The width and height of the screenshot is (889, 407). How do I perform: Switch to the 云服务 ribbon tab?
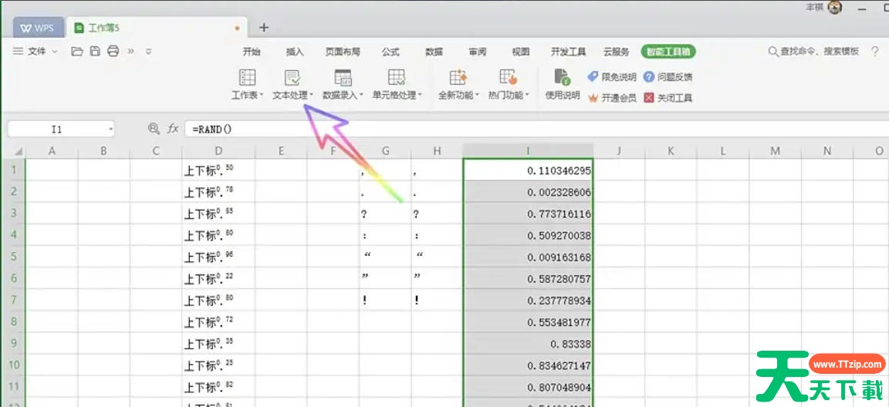tap(617, 52)
